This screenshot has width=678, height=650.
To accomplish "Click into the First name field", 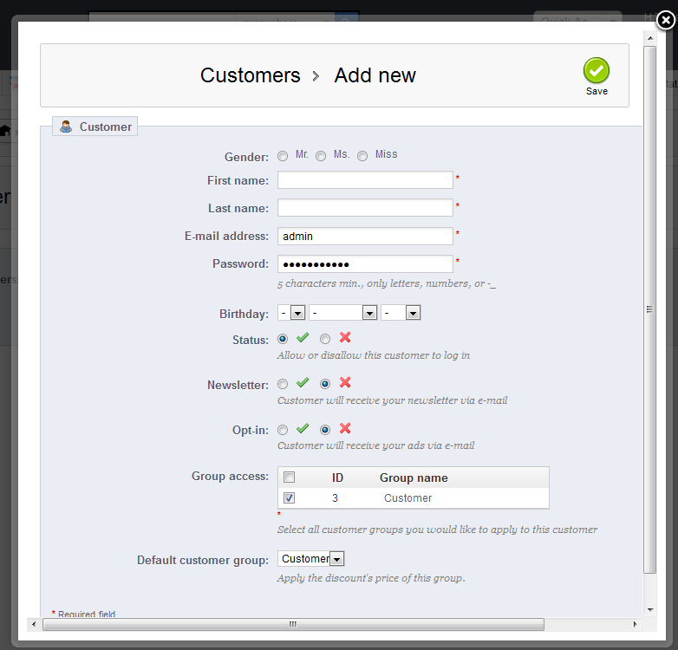I will (x=365, y=180).
